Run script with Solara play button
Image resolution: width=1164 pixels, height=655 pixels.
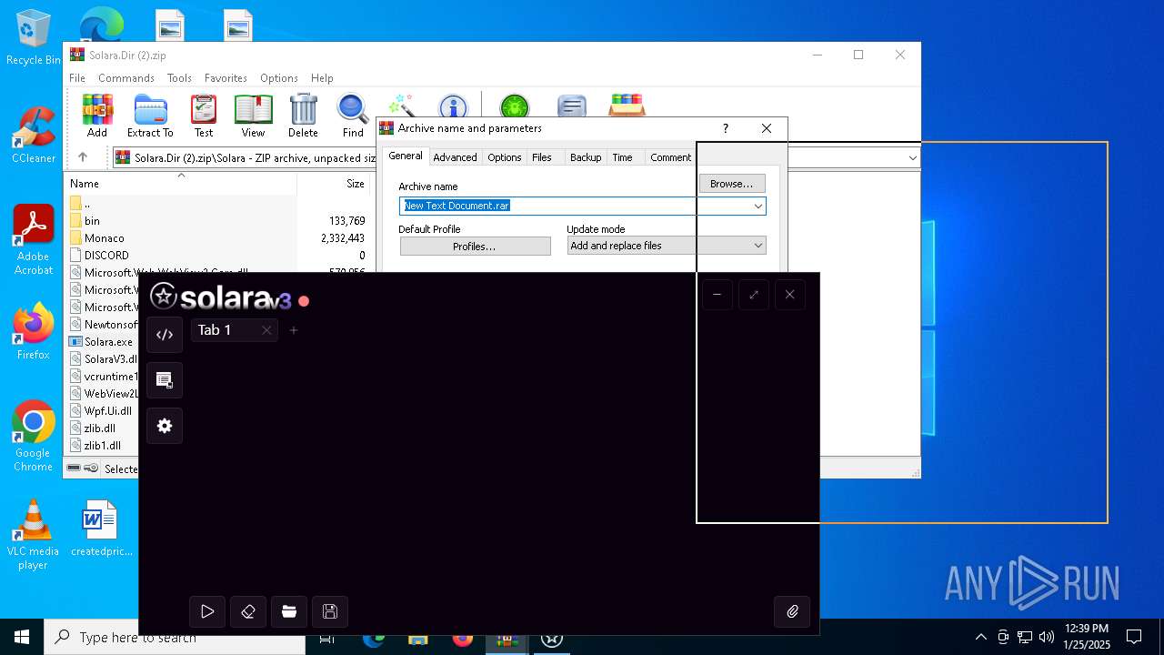207,612
